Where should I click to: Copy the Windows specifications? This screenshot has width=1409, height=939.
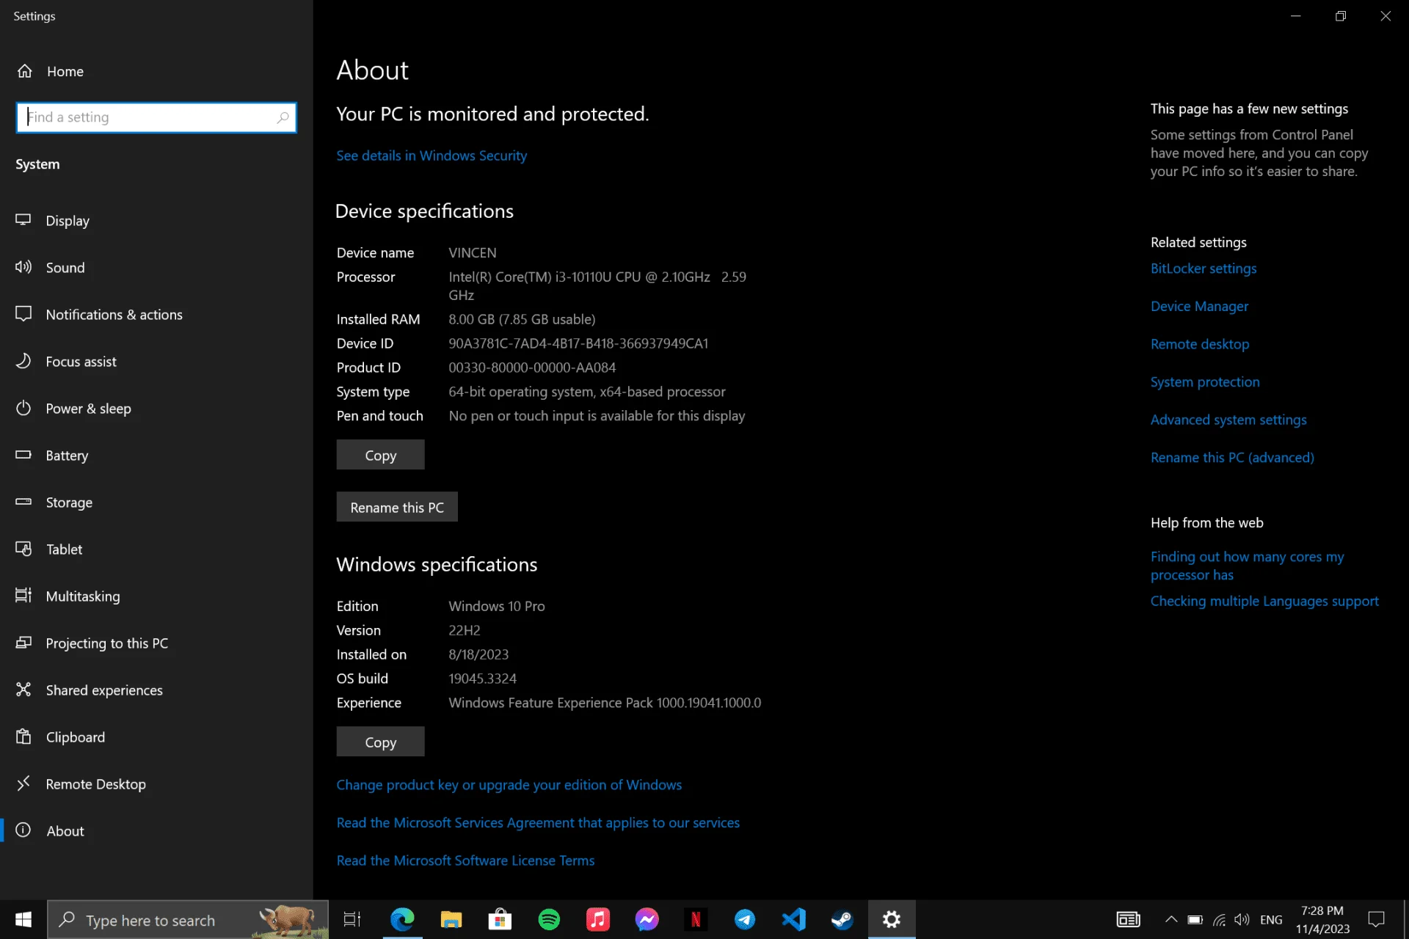(380, 742)
